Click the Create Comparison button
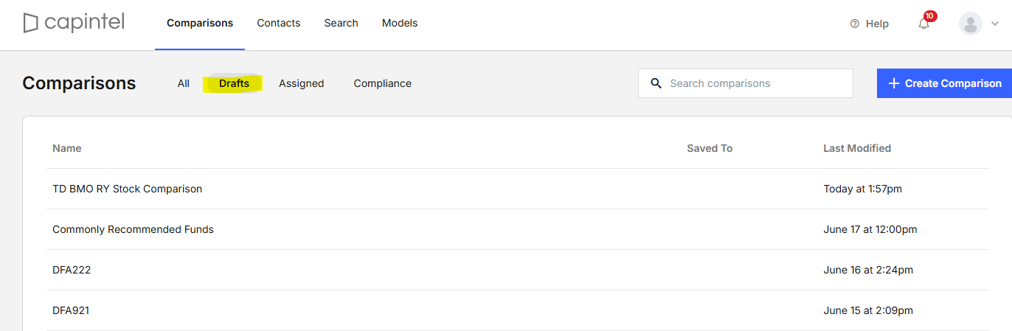 coord(944,83)
